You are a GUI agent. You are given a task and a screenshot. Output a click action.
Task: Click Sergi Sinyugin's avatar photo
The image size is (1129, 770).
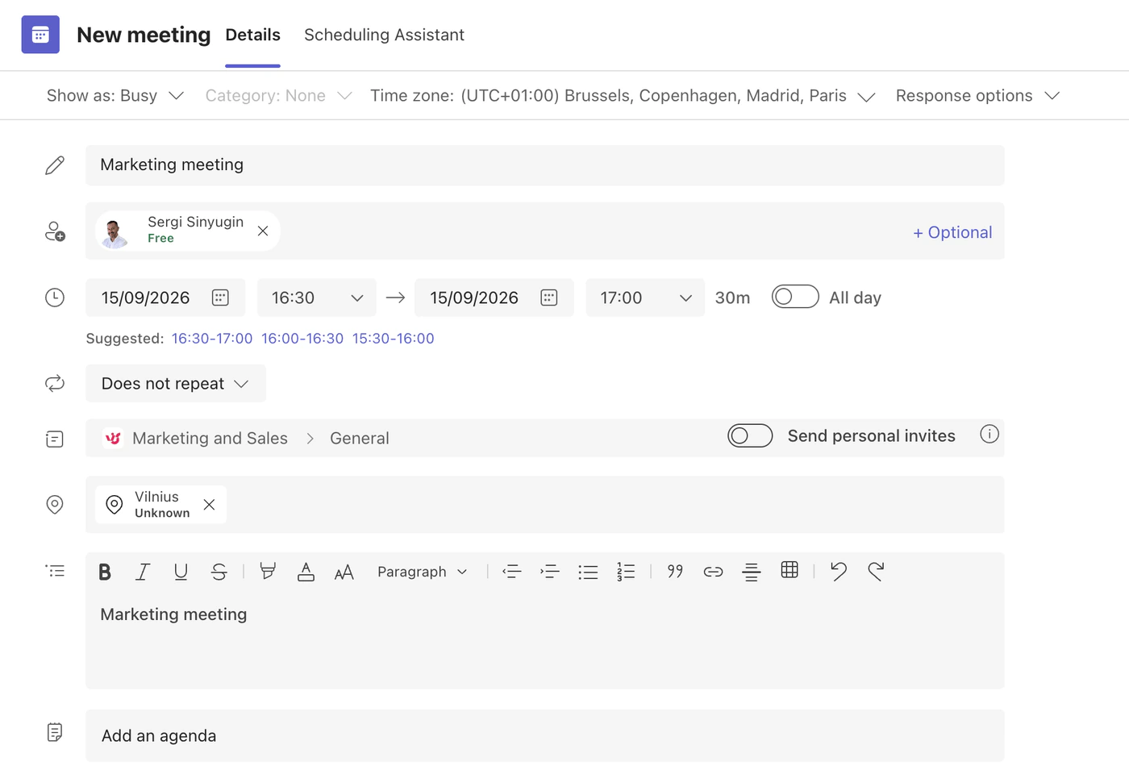115,231
